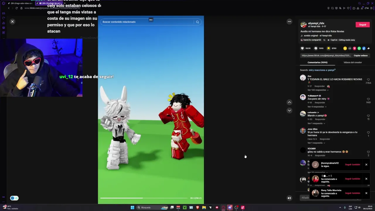Toggle the blue switch at bottom-left
Viewport: 375px width, 211px height.
[14, 198]
